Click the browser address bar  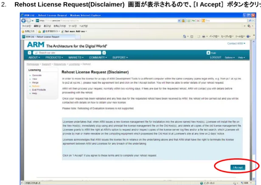click(x=107, y=21)
